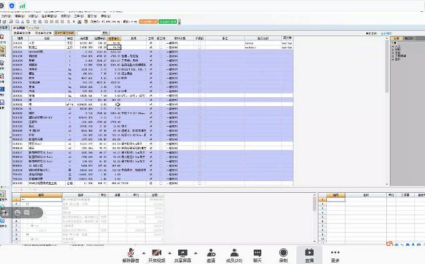Click 显示已用工料机 button
Image resolution: width=425 pixels, height=264 pixels.
coord(64,33)
